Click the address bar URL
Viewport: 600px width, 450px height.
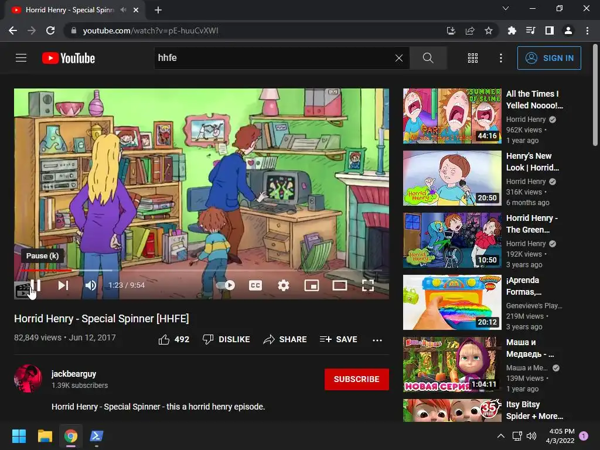pyautogui.click(x=151, y=30)
